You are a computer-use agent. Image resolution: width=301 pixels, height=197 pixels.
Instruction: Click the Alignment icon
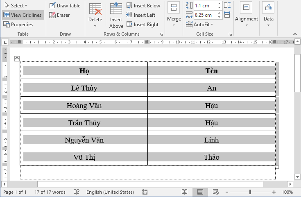(x=246, y=7)
